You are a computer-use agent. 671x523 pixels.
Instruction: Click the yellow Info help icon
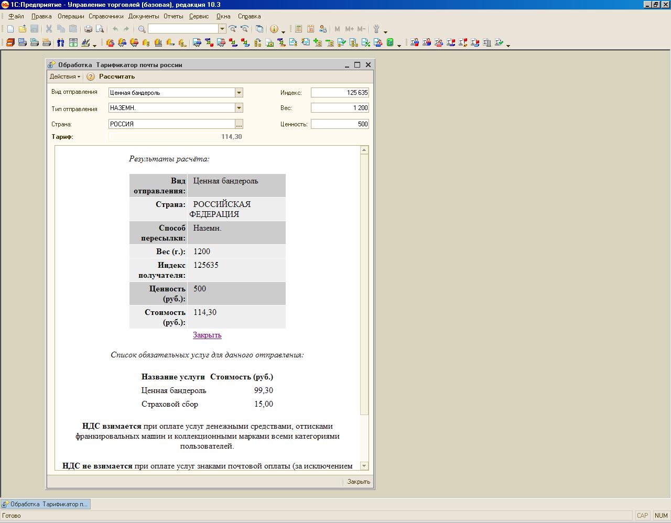click(274, 29)
